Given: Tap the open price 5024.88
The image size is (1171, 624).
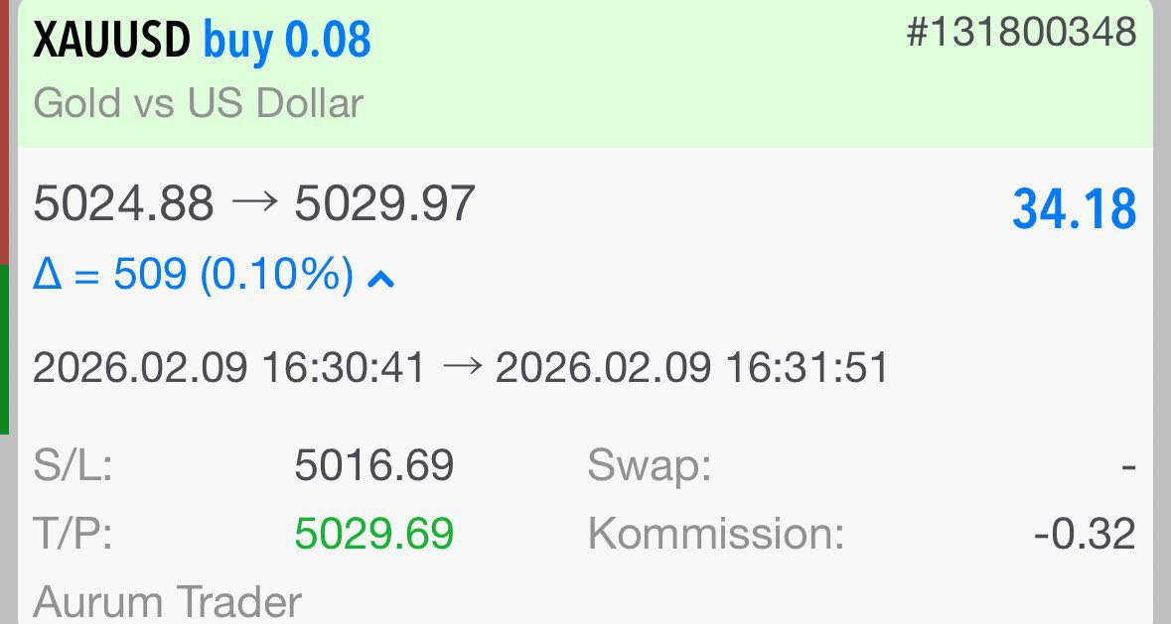Looking at the screenshot, I should click(x=123, y=205).
